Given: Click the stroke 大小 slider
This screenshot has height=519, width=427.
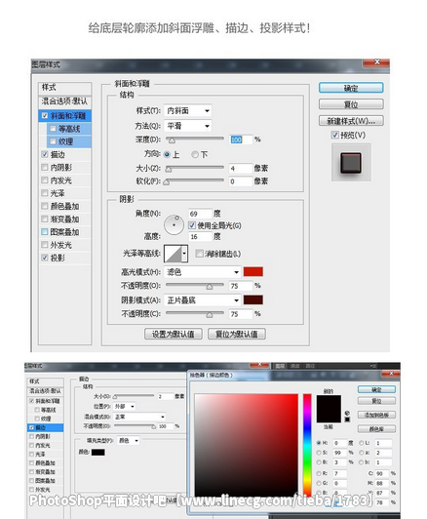Looking at the screenshot, I should click(x=134, y=396).
